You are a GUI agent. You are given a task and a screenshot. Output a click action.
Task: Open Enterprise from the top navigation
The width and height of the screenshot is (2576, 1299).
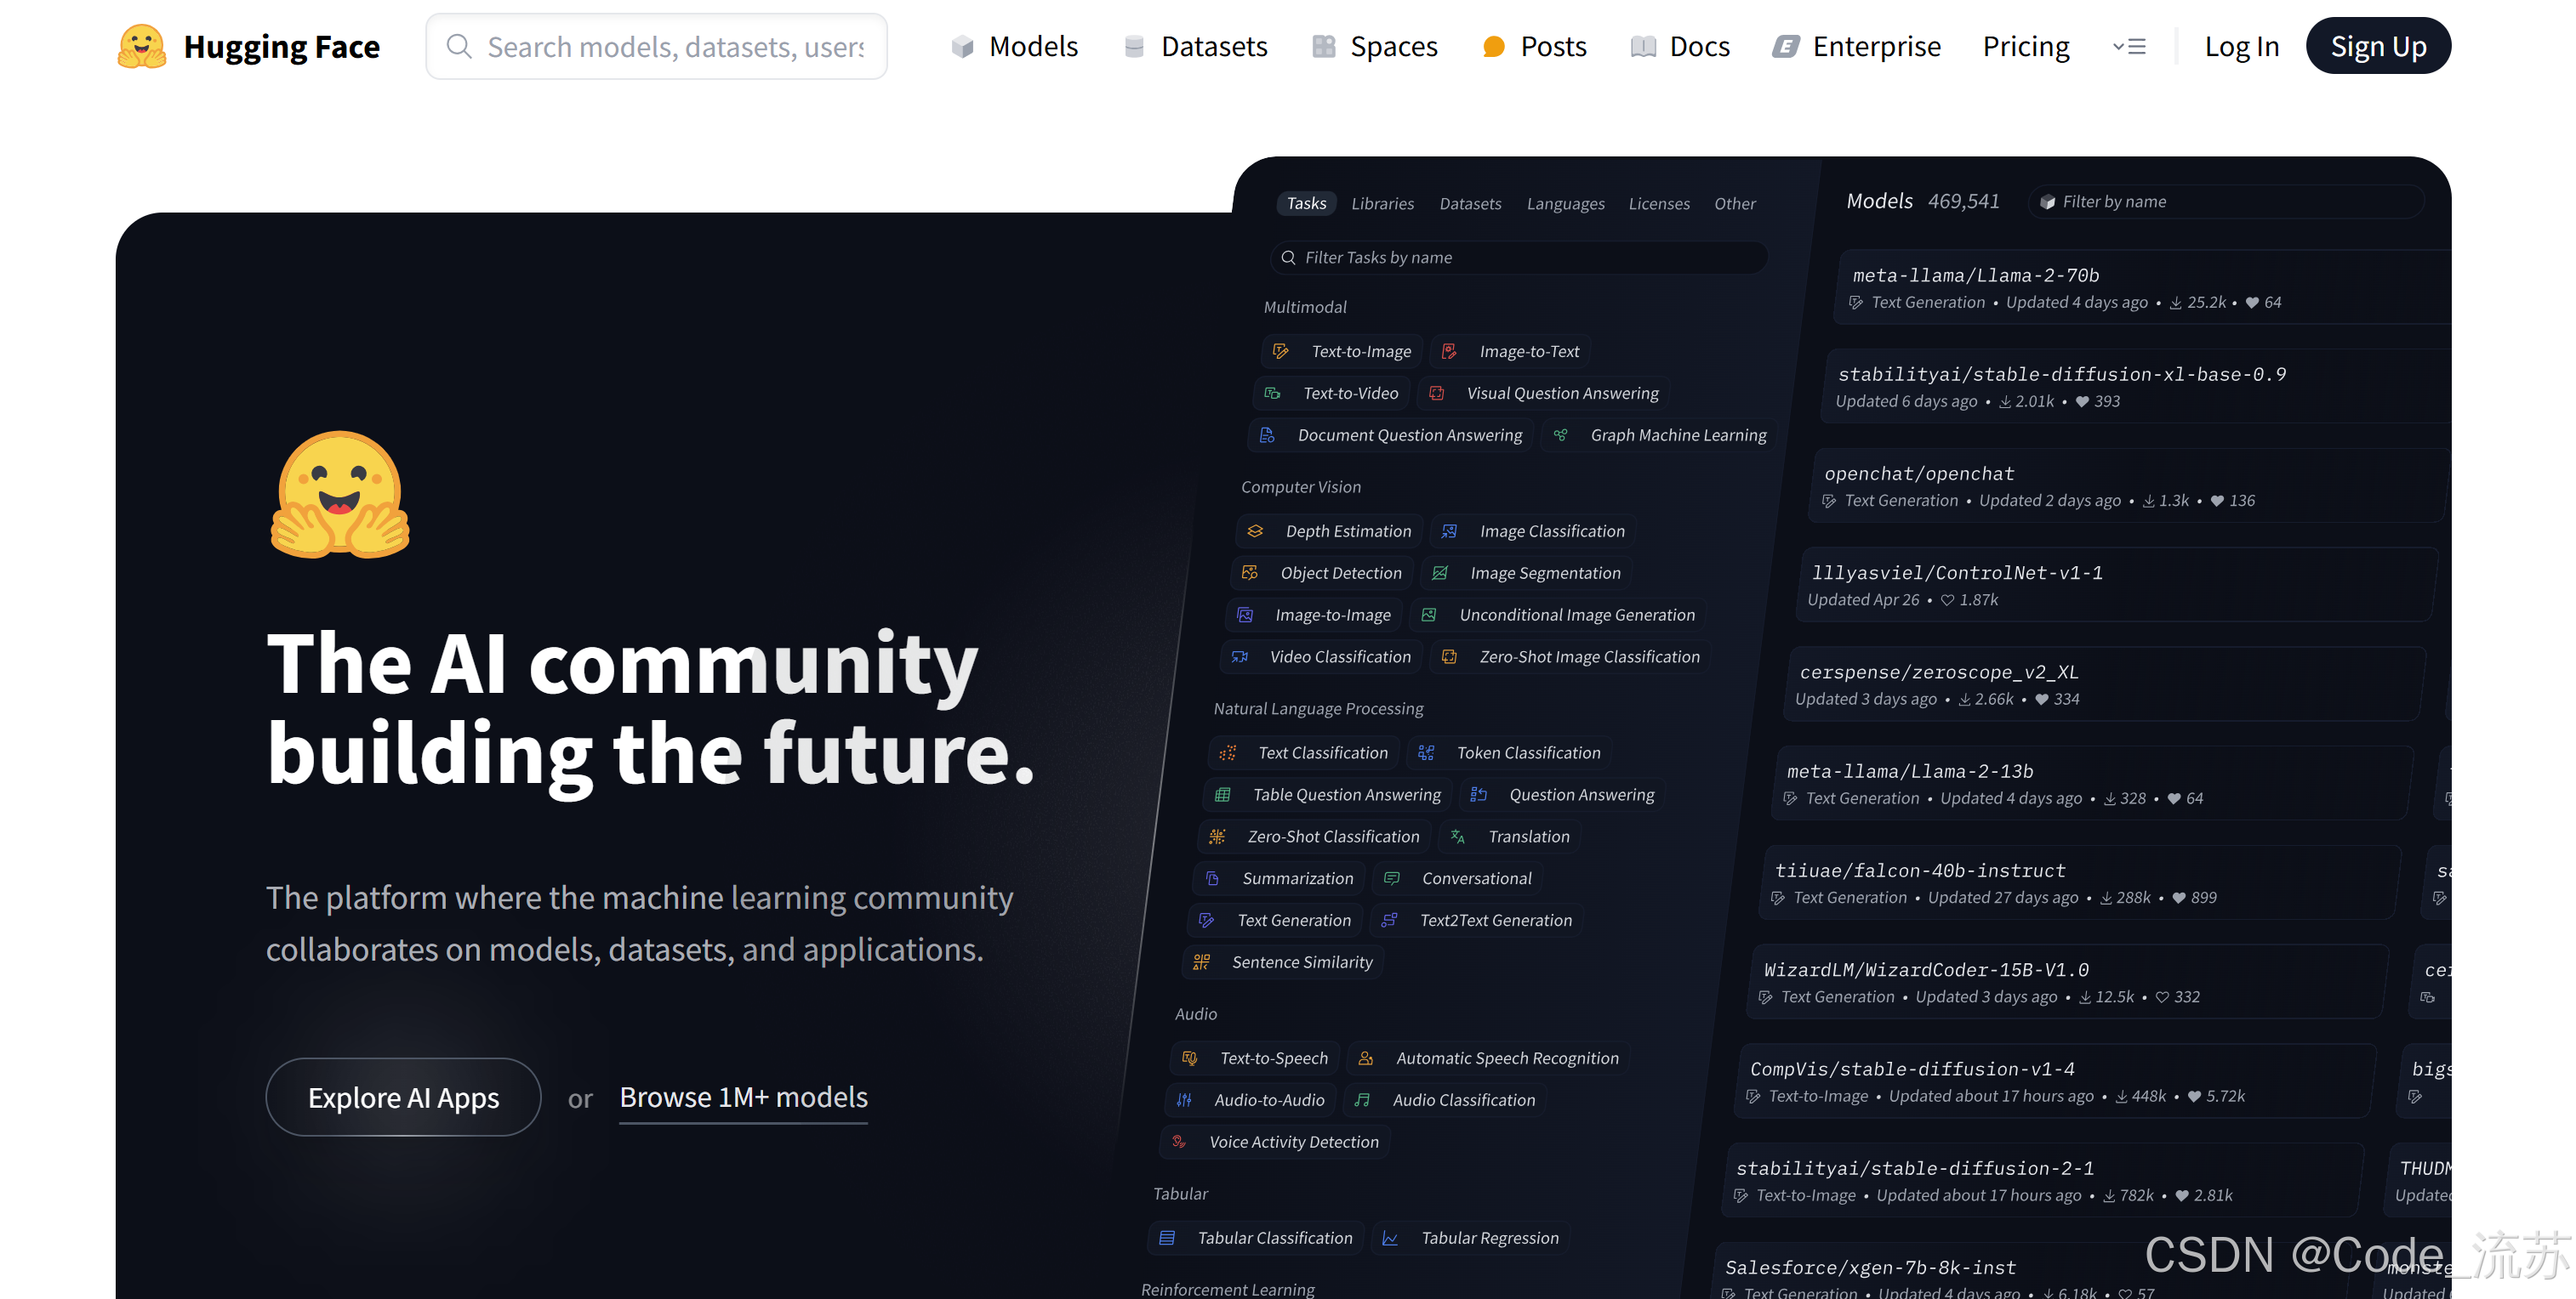tap(1876, 47)
